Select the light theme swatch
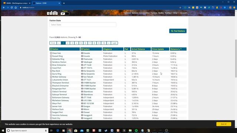 coord(63,14)
